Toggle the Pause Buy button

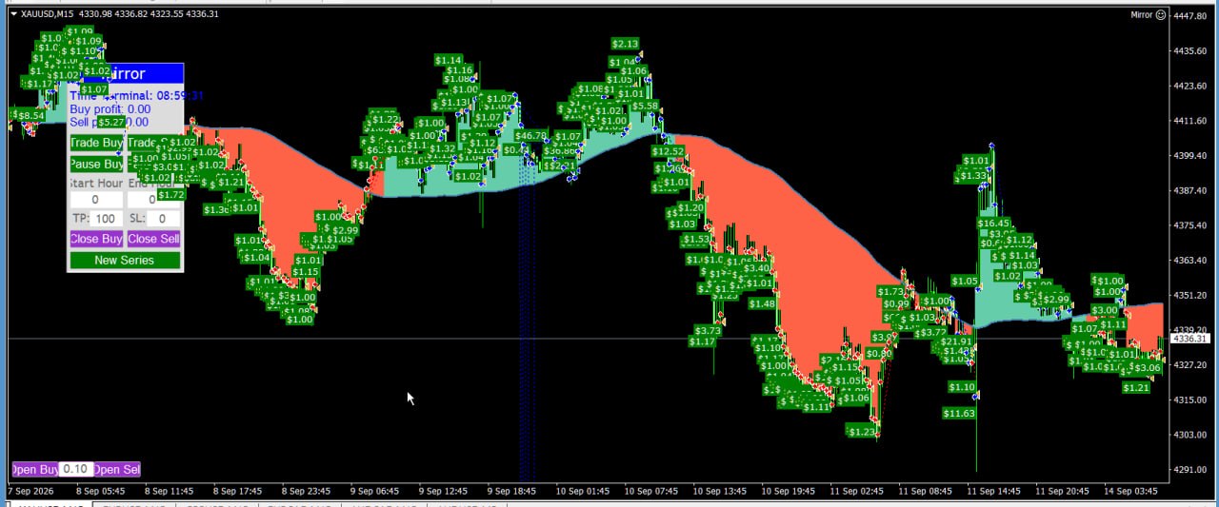click(96, 164)
